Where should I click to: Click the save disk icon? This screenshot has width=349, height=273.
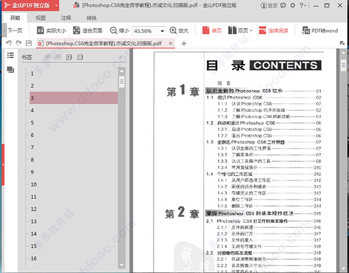[x=29, y=43]
